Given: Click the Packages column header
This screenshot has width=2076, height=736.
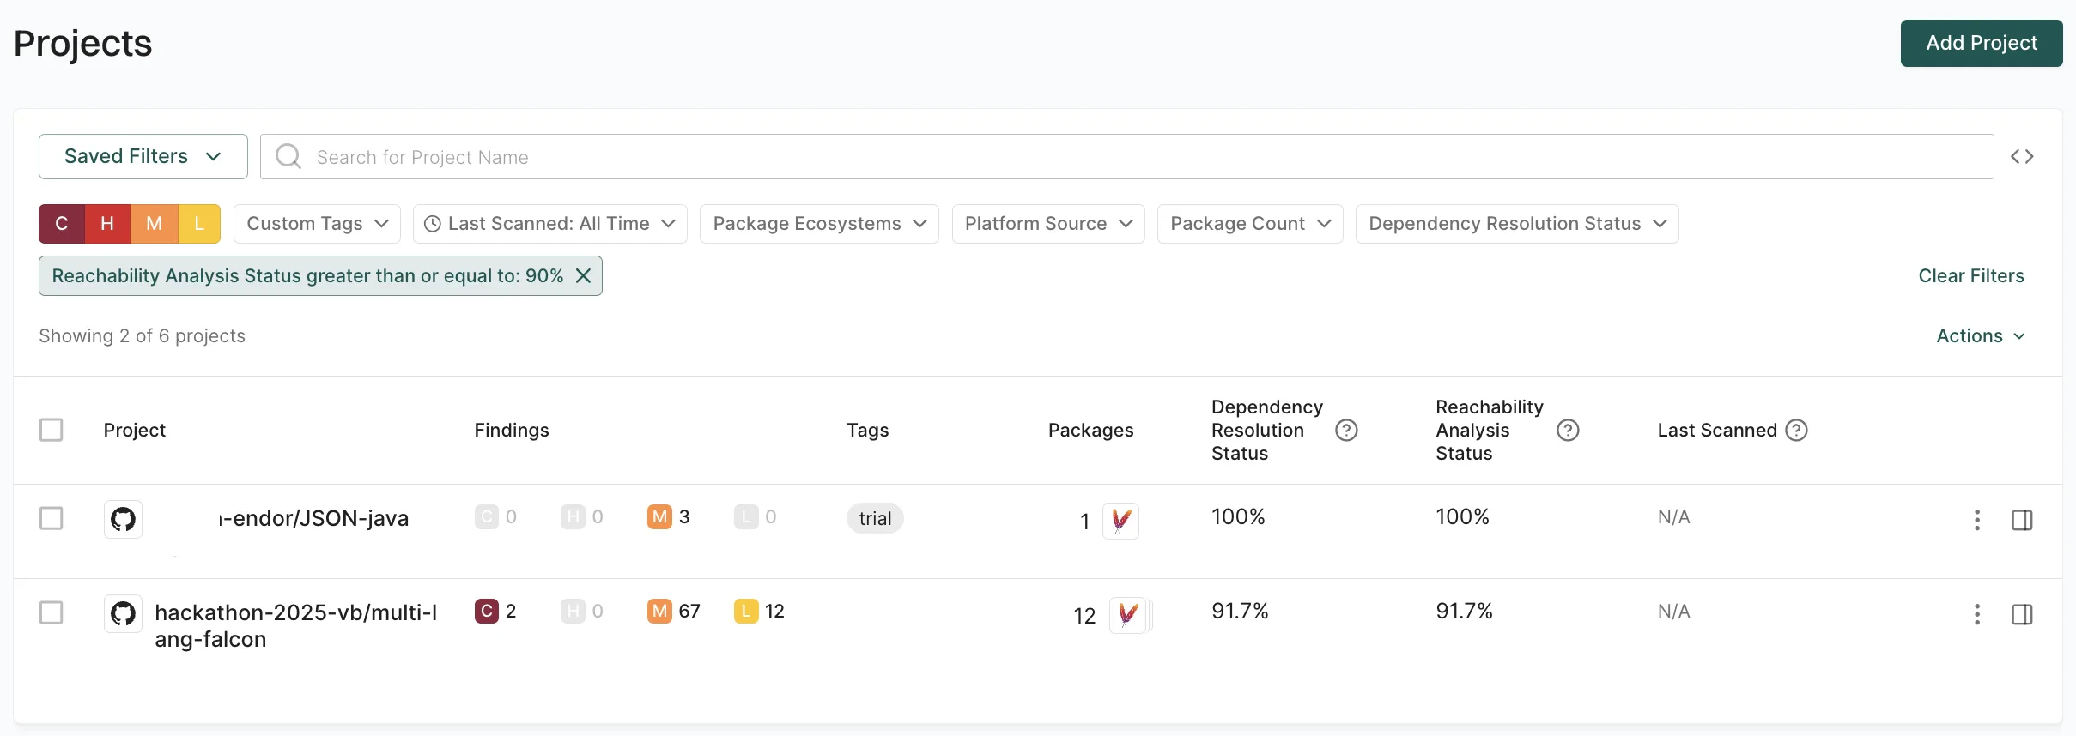Looking at the screenshot, I should (x=1090, y=430).
